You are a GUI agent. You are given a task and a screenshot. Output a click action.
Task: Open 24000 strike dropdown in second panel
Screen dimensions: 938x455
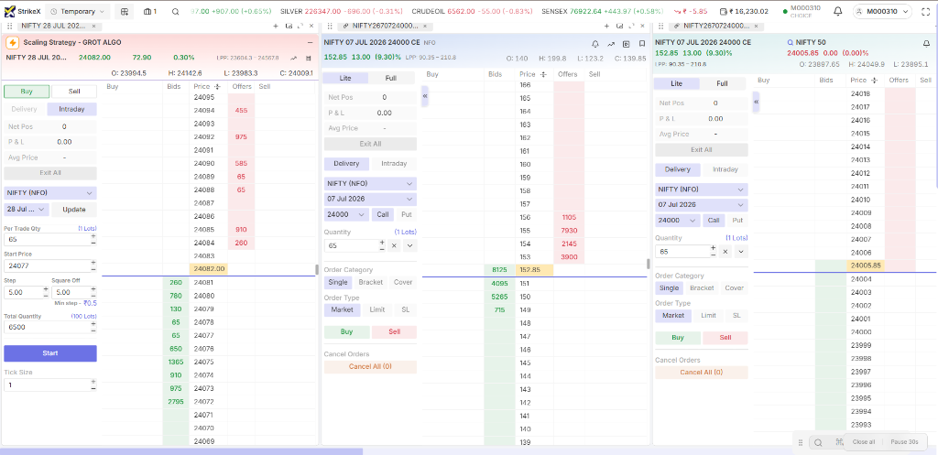point(346,214)
